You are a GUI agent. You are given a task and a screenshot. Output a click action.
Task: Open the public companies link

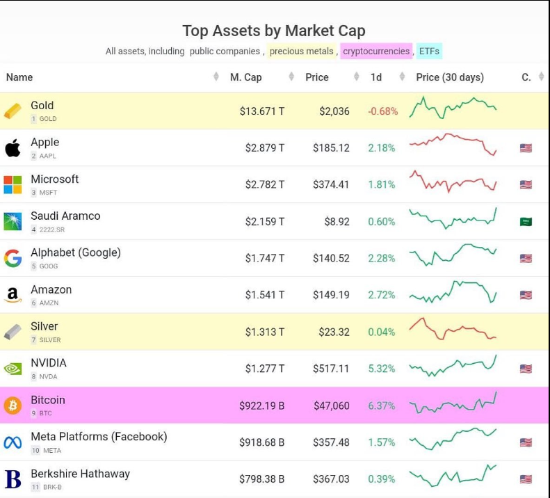click(225, 51)
